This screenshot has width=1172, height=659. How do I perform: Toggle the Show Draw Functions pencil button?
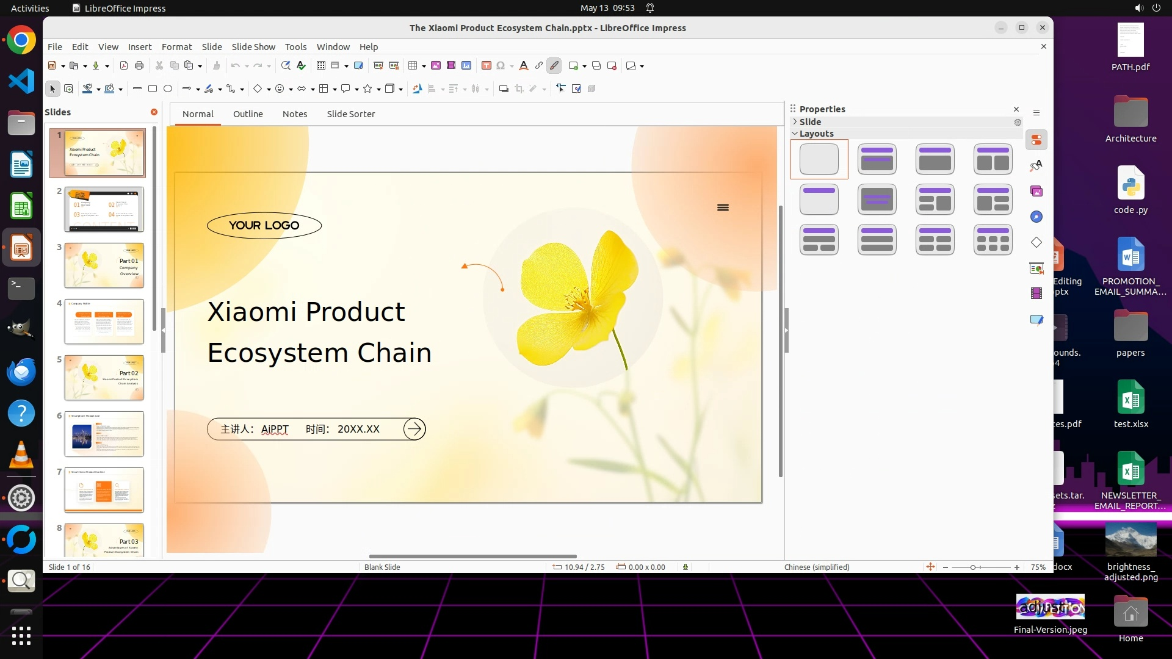(554, 66)
